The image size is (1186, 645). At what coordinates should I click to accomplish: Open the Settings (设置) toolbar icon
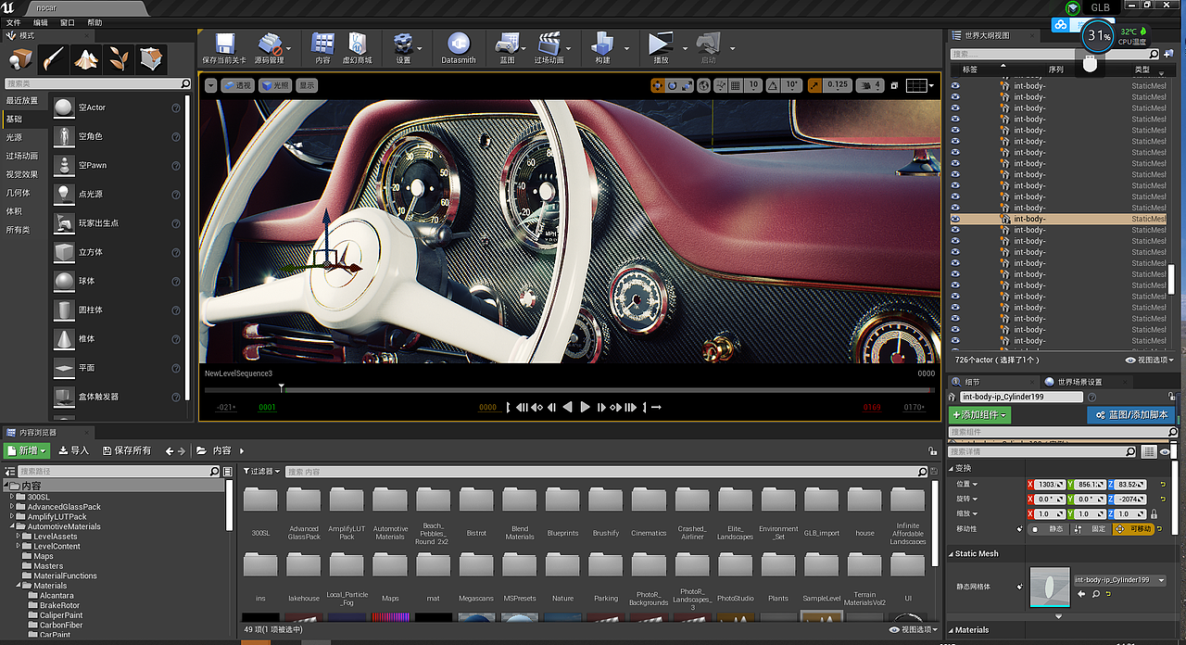pyautogui.click(x=403, y=44)
